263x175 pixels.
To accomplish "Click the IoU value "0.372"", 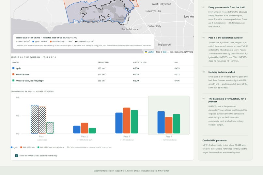I will pos(177,75).
